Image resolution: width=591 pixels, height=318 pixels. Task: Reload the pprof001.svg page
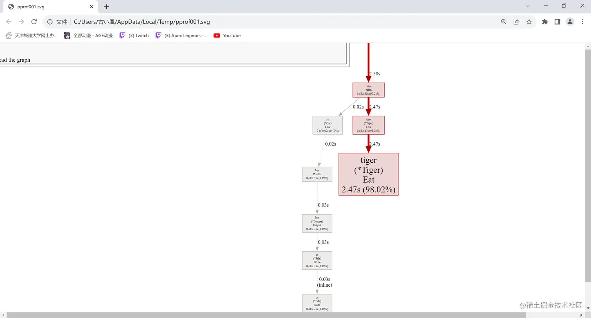click(34, 22)
